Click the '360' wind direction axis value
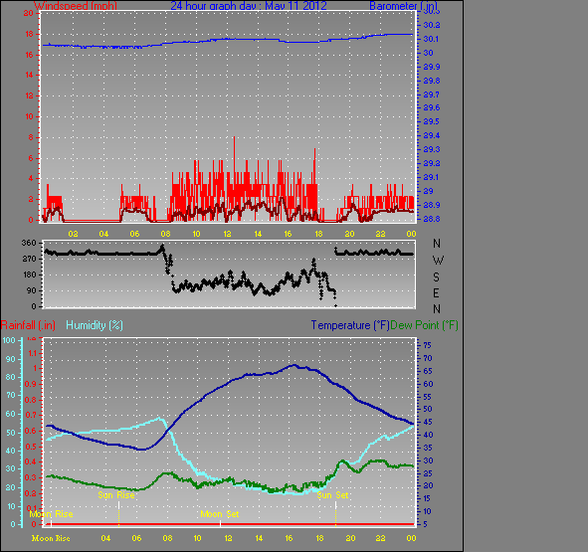This screenshot has width=588, height=552. point(29,243)
